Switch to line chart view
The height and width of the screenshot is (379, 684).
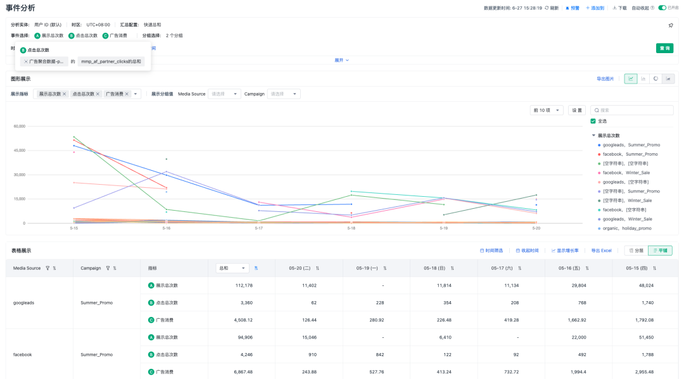[x=630, y=79]
